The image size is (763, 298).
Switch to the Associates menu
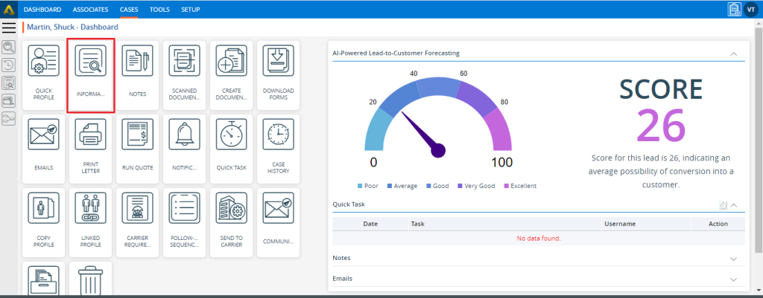click(90, 9)
